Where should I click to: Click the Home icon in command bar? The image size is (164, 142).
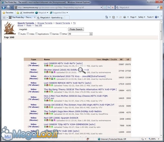(107, 17)
